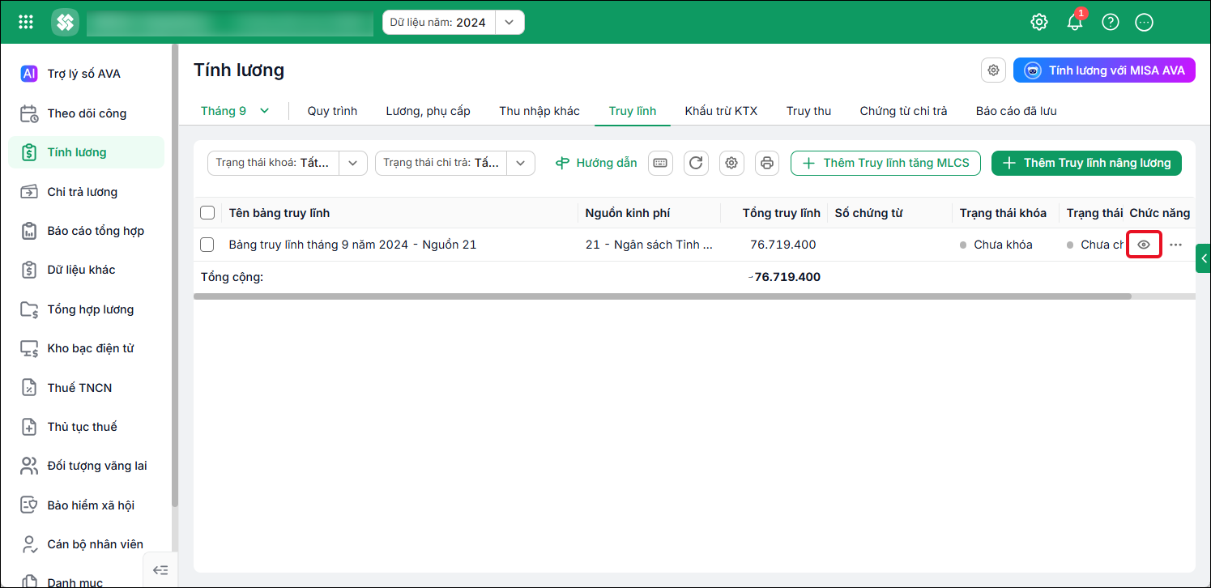Image resolution: width=1211 pixels, height=588 pixels.
Task: Click the sidebar vertical scrollbar
Action: (x=174, y=275)
